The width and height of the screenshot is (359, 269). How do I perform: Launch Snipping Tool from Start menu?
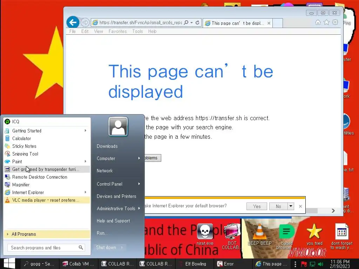click(x=47, y=154)
